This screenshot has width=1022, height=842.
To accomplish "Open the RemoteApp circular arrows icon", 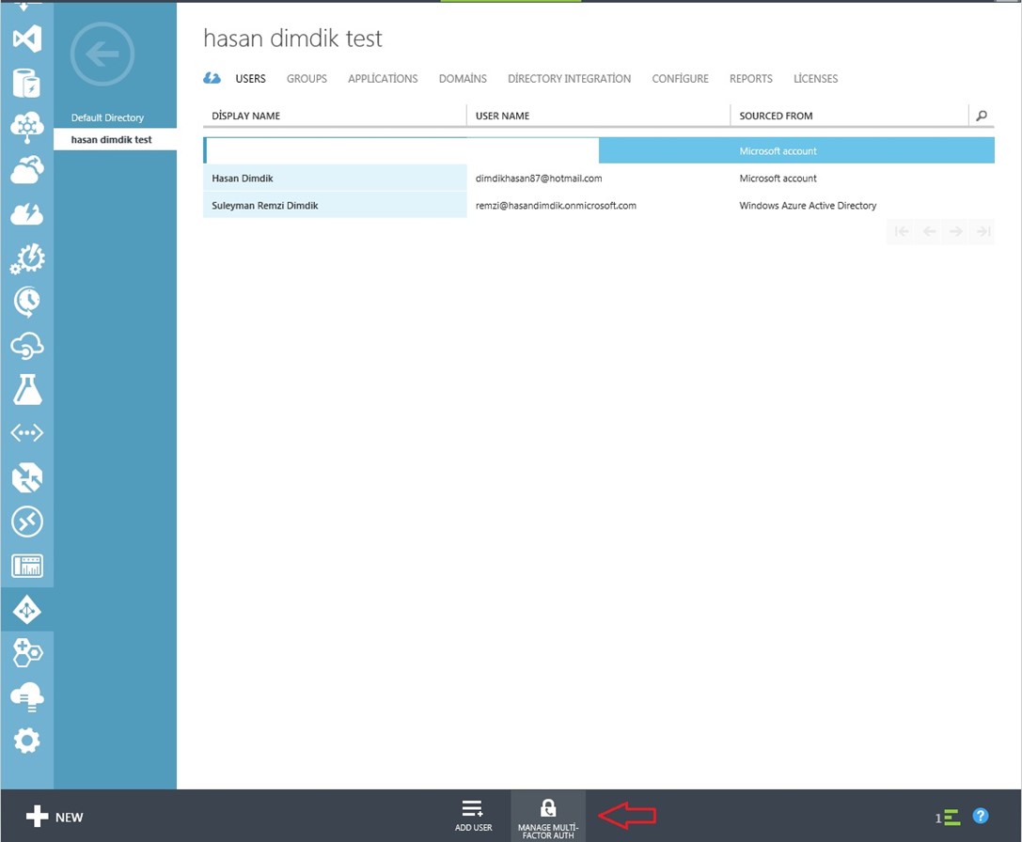I will [26, 522].
